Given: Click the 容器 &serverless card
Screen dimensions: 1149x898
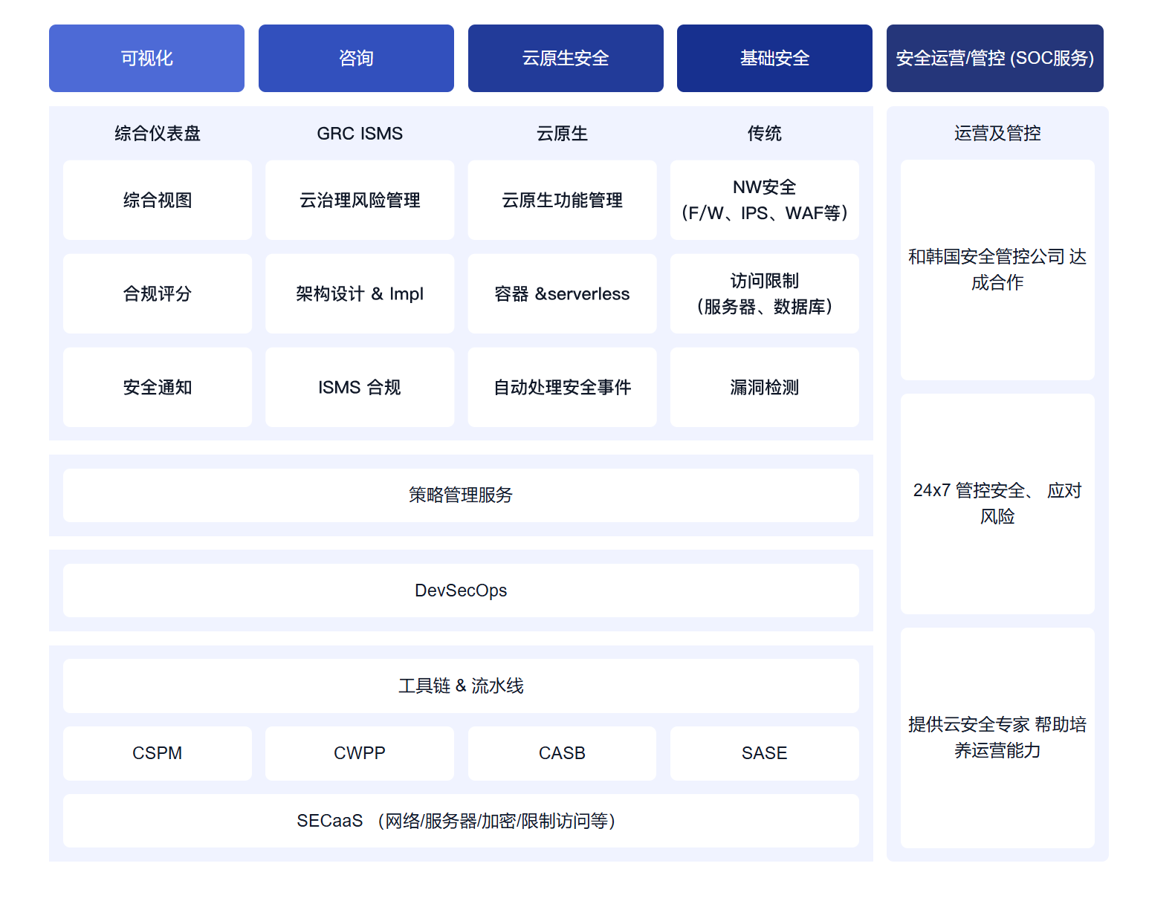Looking at the screenshot, I should (562, 293).
